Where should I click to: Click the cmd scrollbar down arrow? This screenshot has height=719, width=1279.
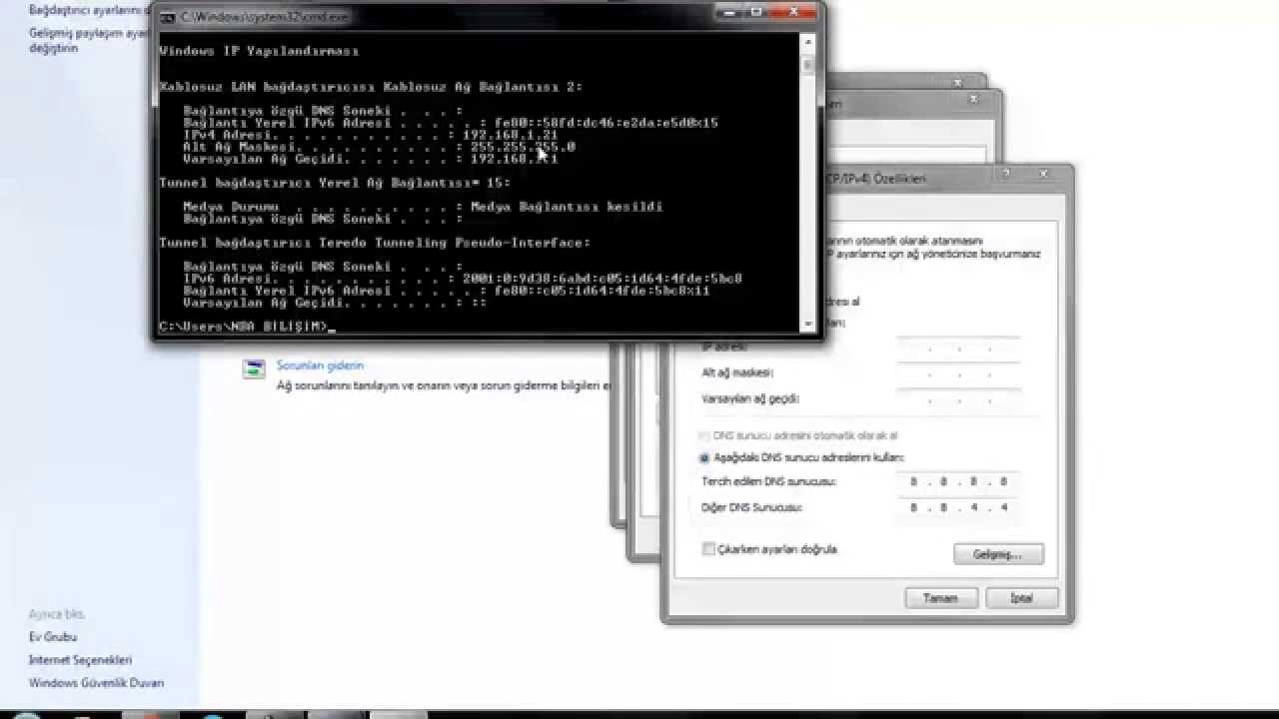tap(807, 324)
